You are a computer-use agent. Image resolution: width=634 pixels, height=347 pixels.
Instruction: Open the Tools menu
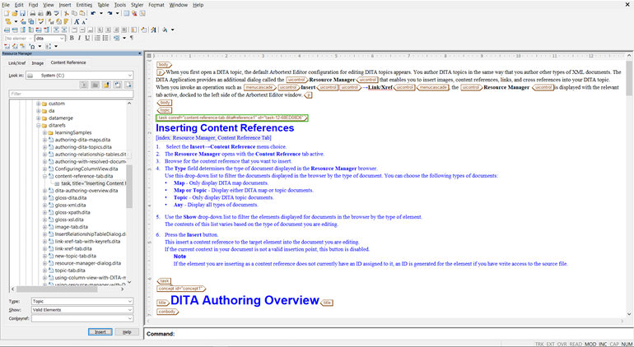(x=120, y=5)
